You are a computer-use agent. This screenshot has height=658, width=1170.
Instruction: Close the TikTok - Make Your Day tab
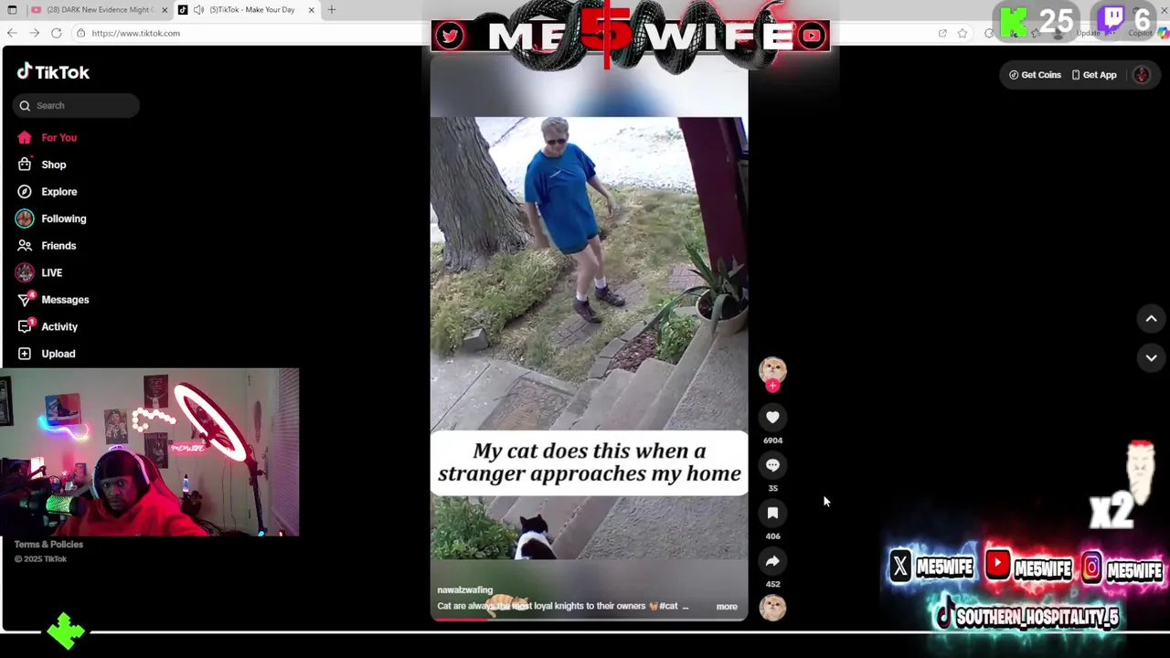pos(311,10)
